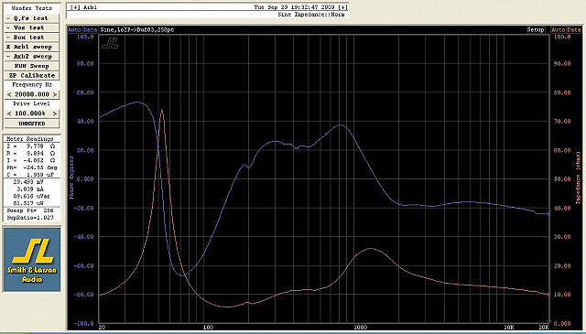586x334 pixels.
Task: Start ZP Calibrate
Action: (31, 75)
